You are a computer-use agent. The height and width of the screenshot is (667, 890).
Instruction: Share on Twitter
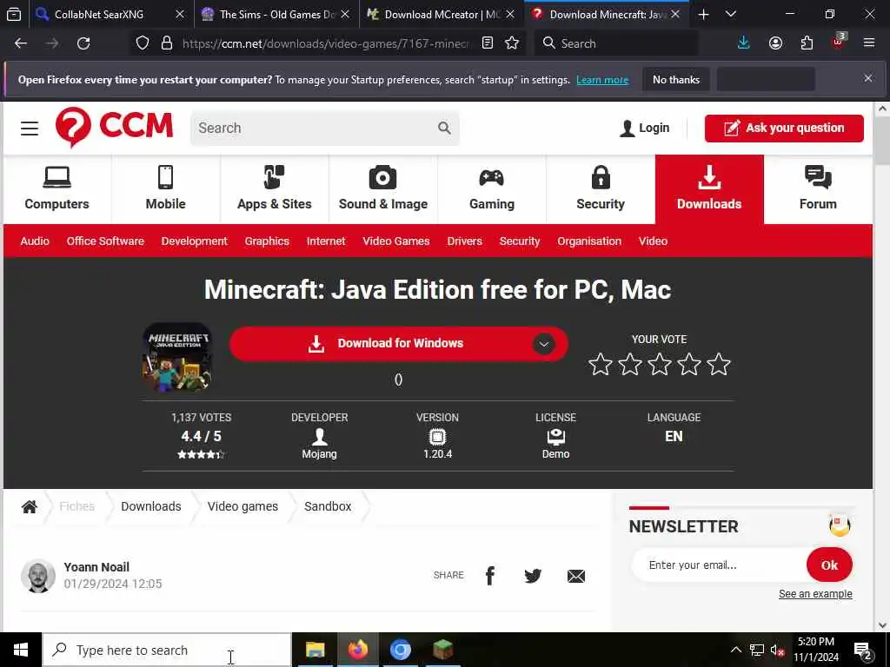(533, 576)
